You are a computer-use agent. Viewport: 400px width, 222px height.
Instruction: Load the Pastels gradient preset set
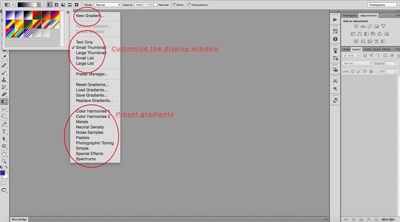[82, 138]
